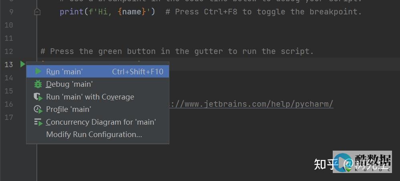
Task: Toggle a breakpoint on line number 14
Action: pyautogui.click(x=9, y=78)
